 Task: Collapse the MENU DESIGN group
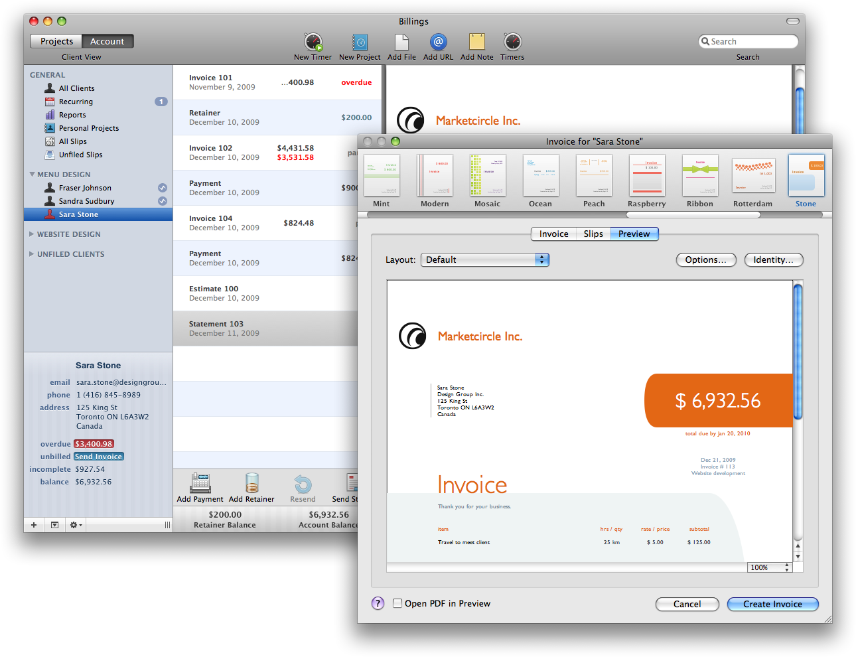pos(32,175)
